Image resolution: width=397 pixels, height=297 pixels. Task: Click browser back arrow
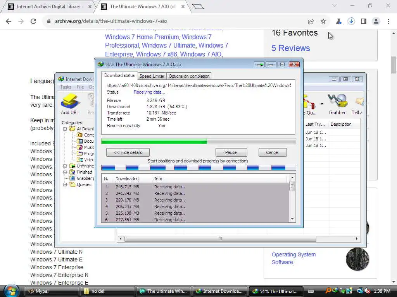(x=9, y=21)
